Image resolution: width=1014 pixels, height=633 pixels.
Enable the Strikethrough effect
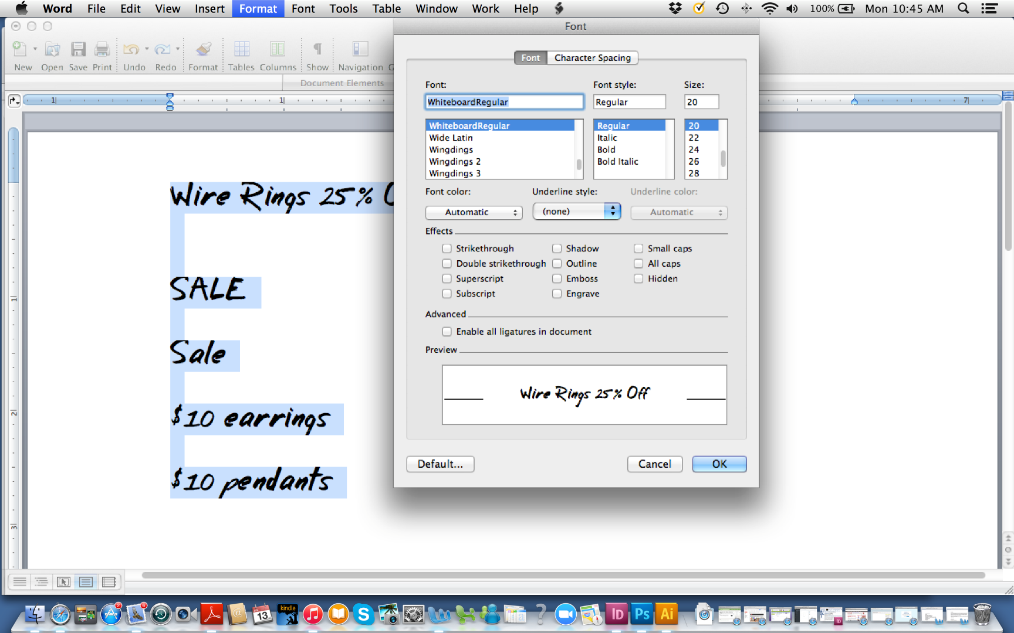click(x=447, y=249)
